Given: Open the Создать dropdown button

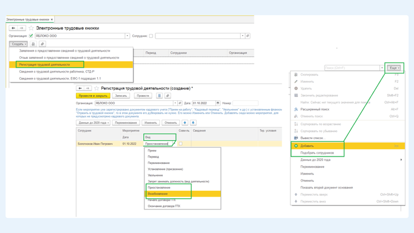Looking at the screenshot, I should 19,44.
